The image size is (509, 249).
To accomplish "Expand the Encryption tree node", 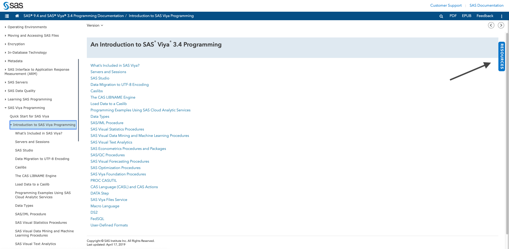I will click(5, 44).
